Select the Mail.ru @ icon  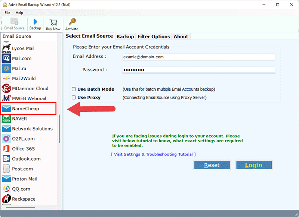click(6, 68)
